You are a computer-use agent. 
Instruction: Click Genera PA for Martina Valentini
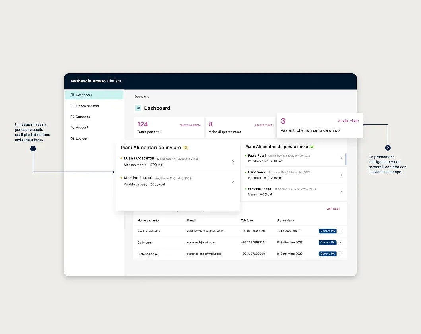click(328, 231)
